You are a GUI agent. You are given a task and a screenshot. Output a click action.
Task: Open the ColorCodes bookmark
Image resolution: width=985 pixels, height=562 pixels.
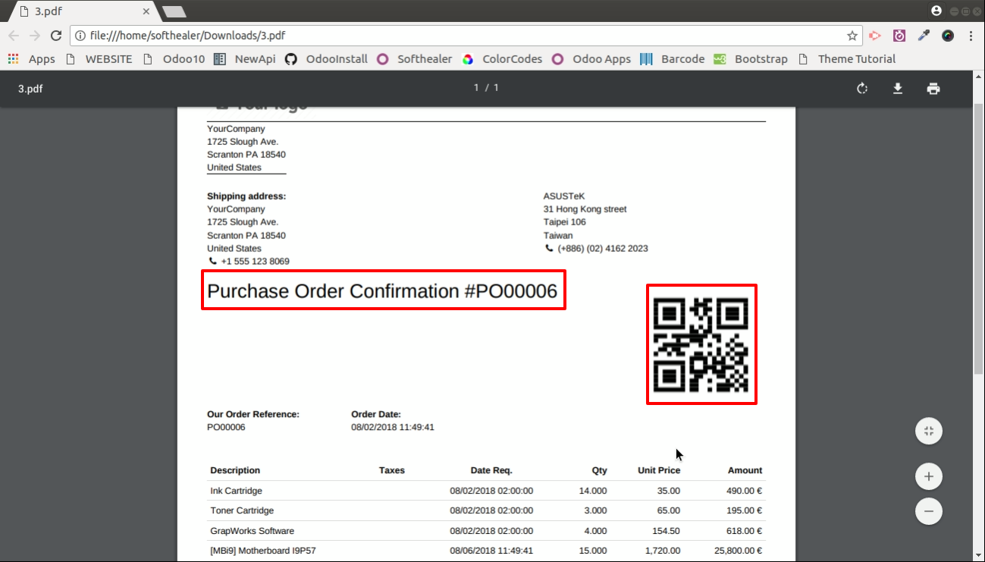click(x=502, y=59)
